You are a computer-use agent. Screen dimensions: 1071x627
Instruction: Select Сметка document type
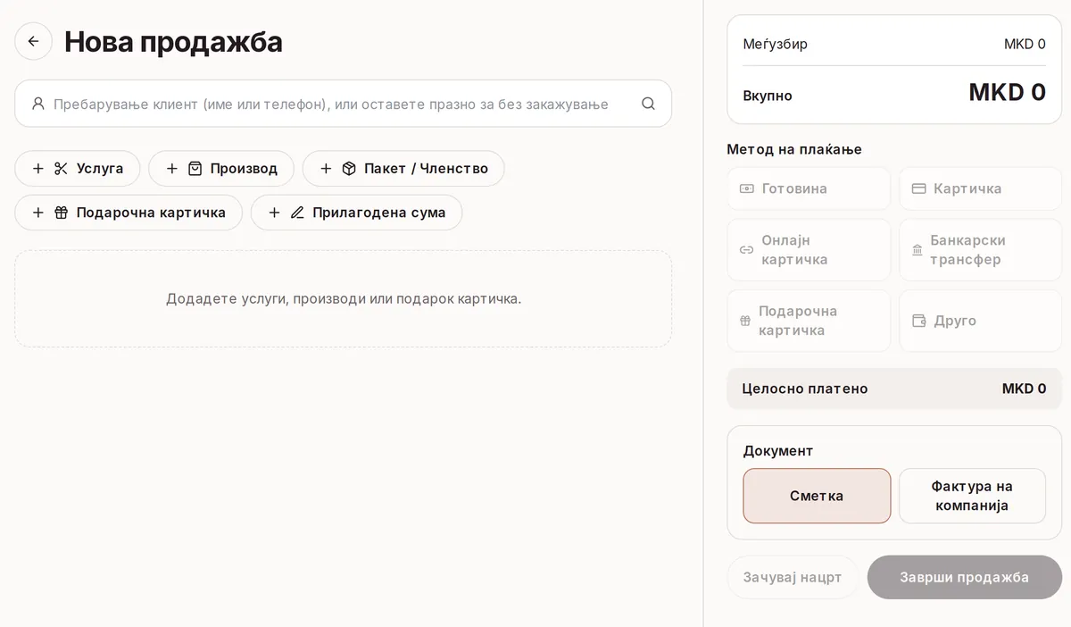tap(817, 496)
